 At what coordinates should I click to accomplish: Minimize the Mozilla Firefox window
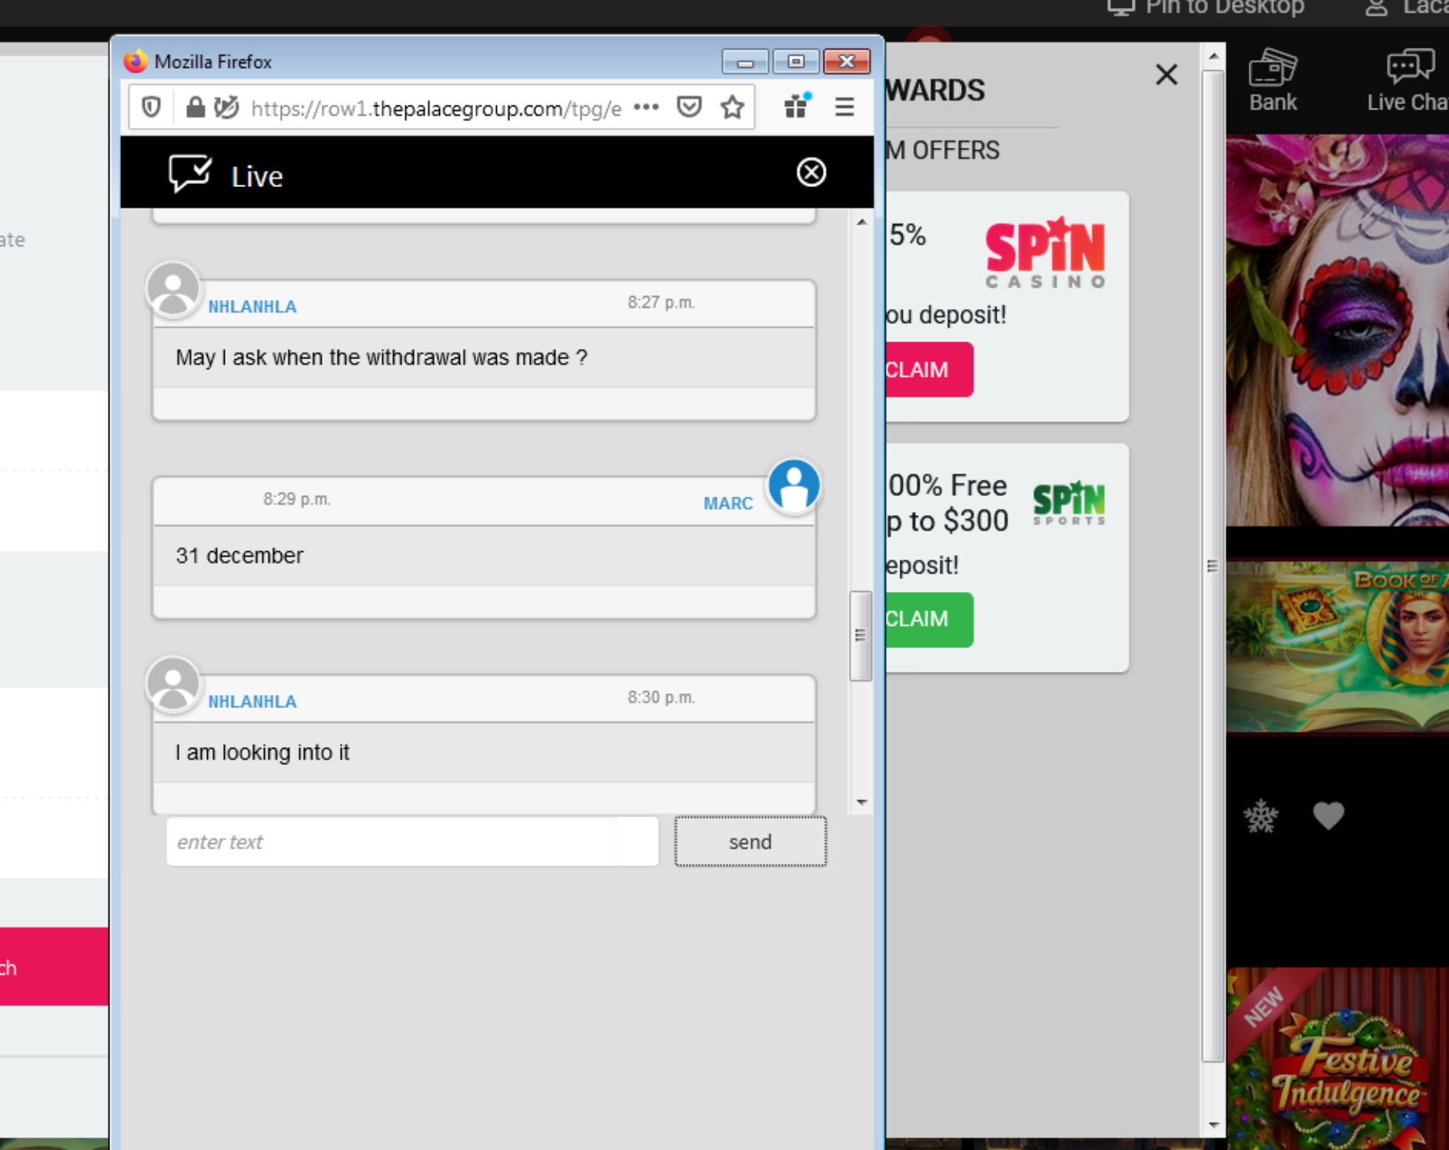tap(744, 62)
